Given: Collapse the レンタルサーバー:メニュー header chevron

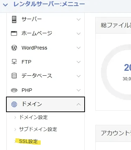Looking at the screenshot, I should 5,5.
